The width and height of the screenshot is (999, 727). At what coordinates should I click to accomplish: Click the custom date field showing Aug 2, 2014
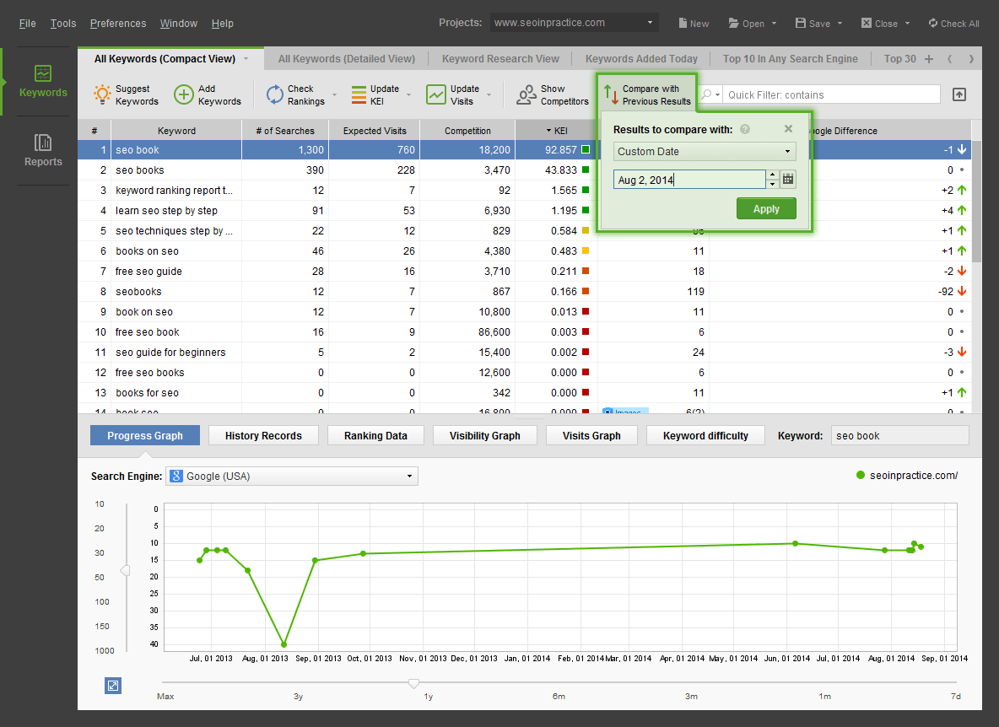pyautogui.click(x=689, y=180)
